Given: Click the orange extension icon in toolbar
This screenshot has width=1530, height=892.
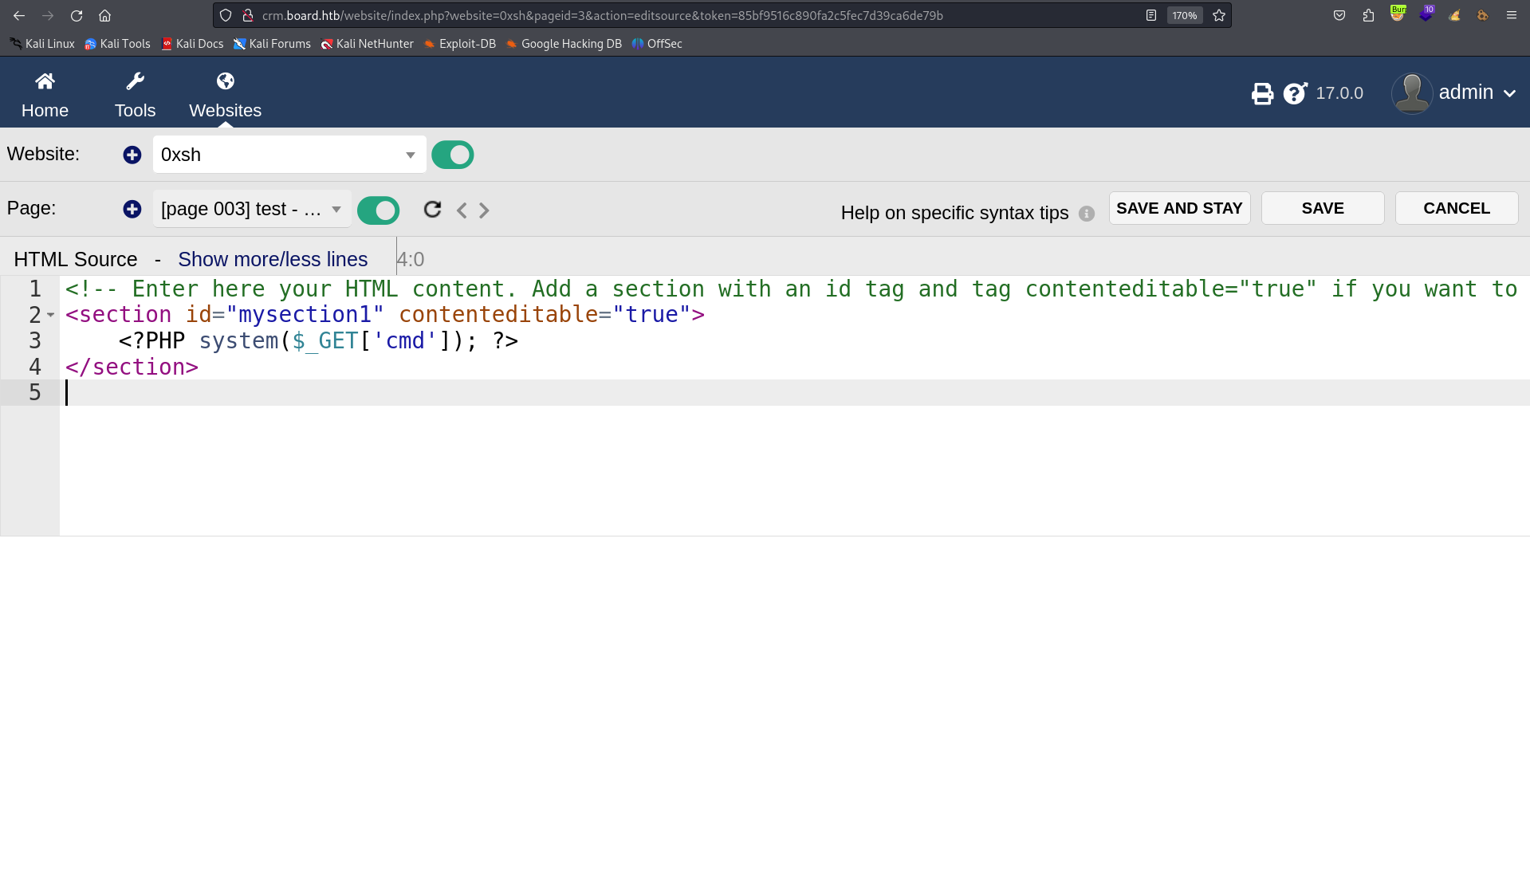Looking at the screenshot, I should click(x=1483, y=15).
